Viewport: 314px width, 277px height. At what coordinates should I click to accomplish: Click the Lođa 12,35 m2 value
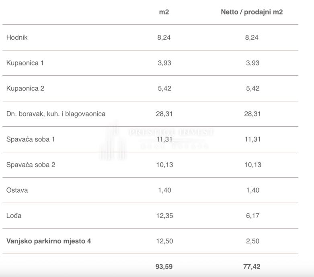pyautogui.click(x=164, y=216)
